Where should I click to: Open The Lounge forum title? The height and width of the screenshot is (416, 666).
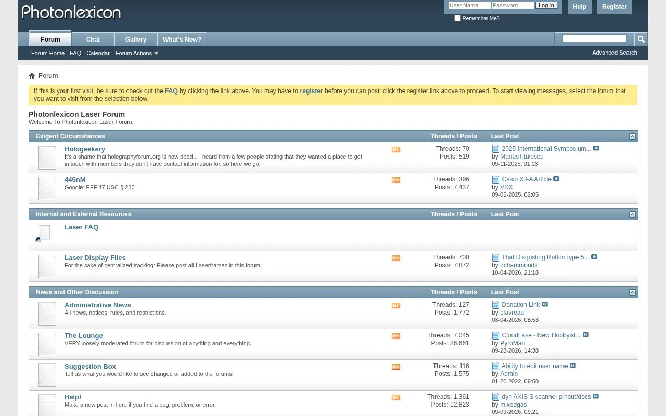pyautogui.click(x=84, y=335)
